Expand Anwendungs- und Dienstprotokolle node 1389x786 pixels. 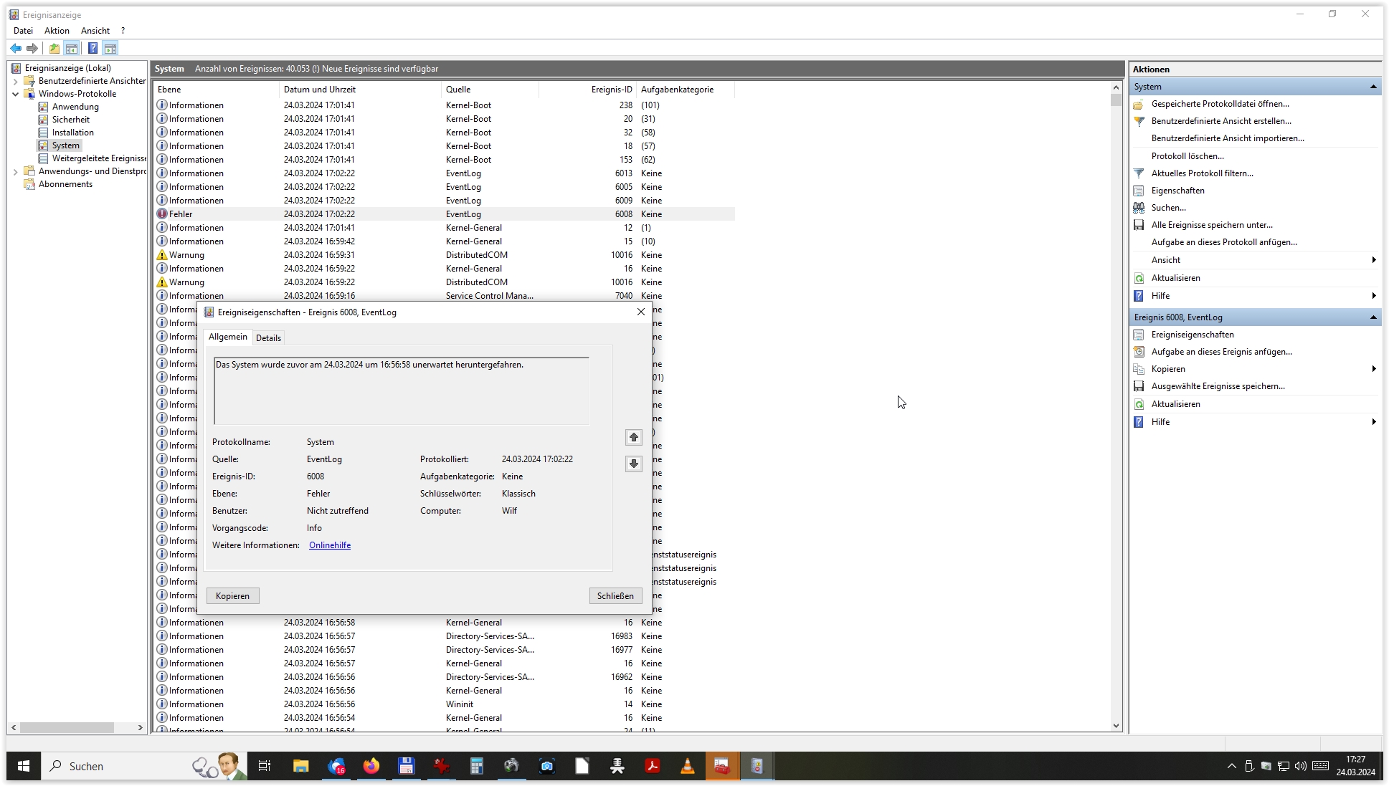pyautogui.click(x=15, y=171)
